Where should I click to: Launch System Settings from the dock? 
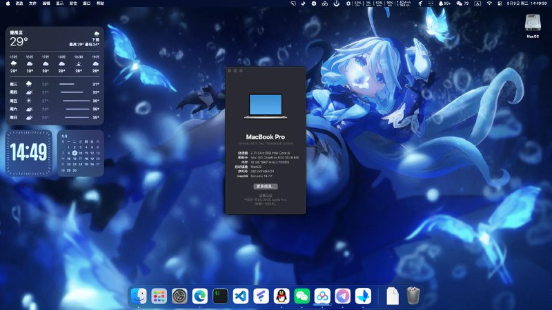[179, 296]
